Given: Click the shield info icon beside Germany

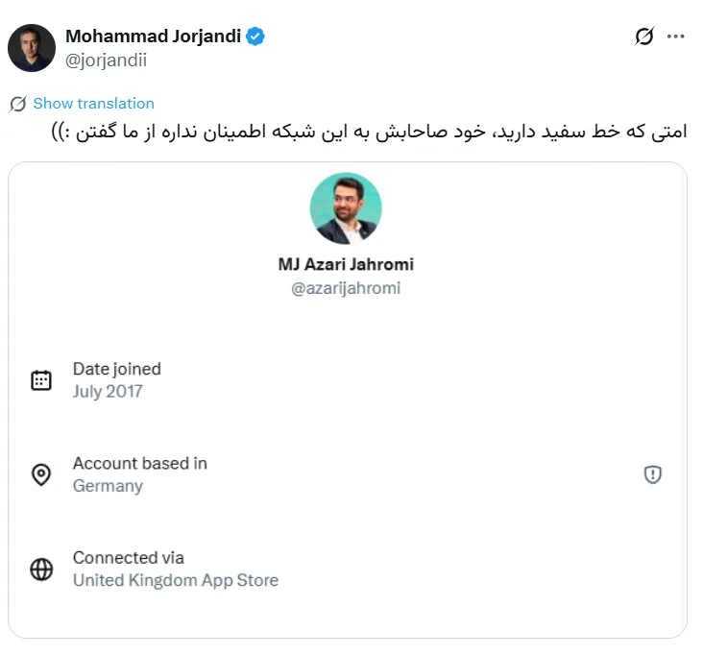Looking at the screenshot, I should [x=653, y=474].
